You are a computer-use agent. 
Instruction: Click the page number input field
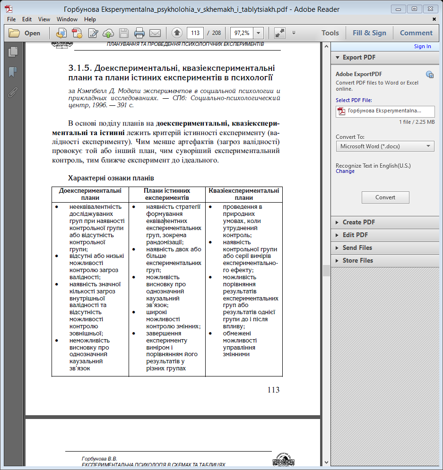[195, 33]
